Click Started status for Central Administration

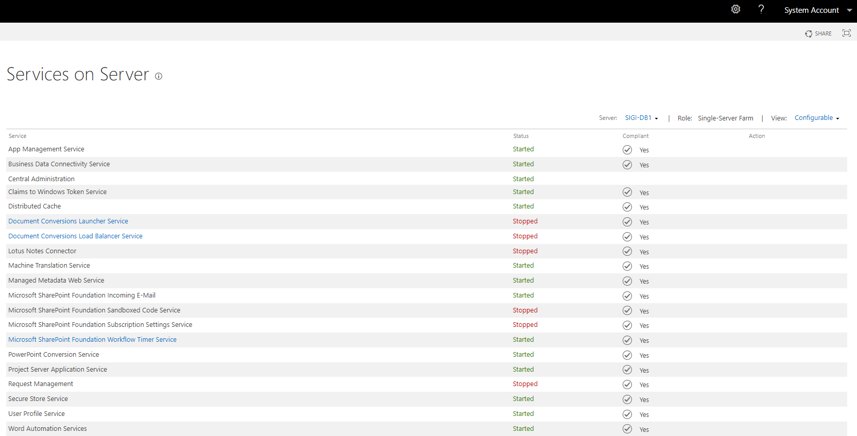[x=523, y=179]
